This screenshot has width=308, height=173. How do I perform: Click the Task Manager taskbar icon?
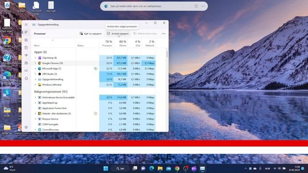pyautogui.click(x=202, y=169)
